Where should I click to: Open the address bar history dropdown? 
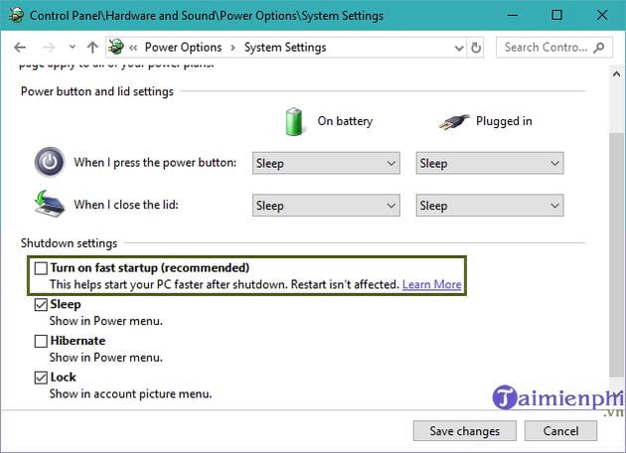[459, 49]
